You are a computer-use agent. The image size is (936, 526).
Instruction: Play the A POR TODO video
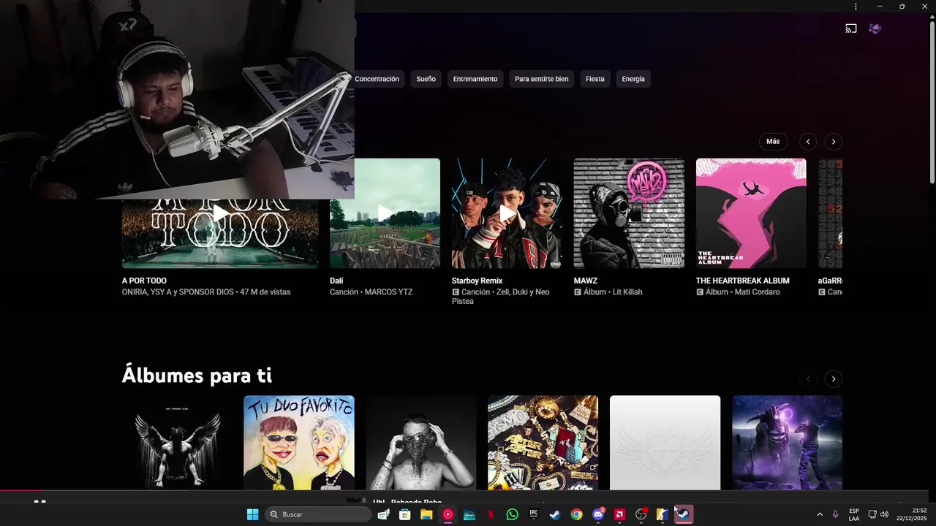click(x=220, y=213)
